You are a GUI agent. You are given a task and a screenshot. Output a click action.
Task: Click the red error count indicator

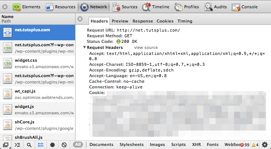(x=245, y=145)
